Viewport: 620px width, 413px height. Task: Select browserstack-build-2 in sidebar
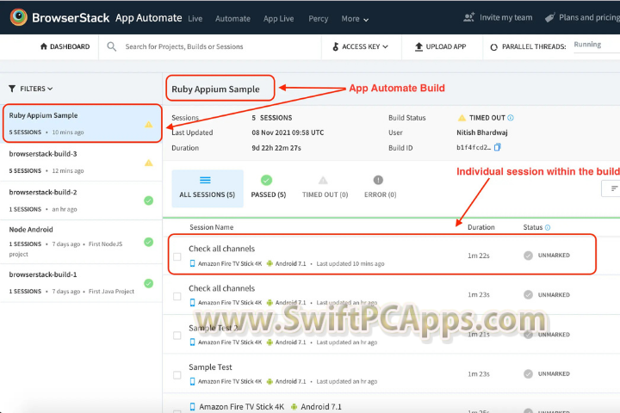click(x=81, y=200)
